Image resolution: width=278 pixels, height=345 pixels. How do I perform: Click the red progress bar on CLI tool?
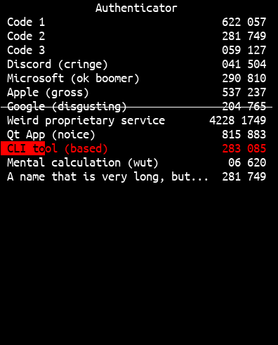[x=22, y=148]
